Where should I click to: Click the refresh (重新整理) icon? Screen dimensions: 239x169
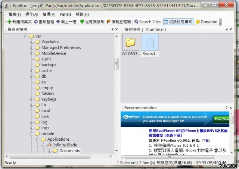36,22
